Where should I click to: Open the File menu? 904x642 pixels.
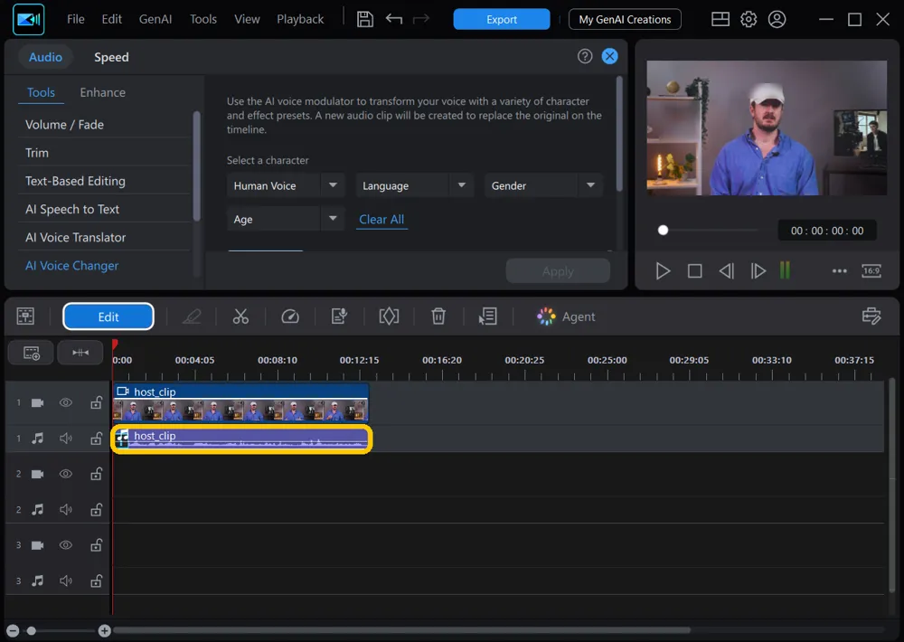click(x=76, y=19)
